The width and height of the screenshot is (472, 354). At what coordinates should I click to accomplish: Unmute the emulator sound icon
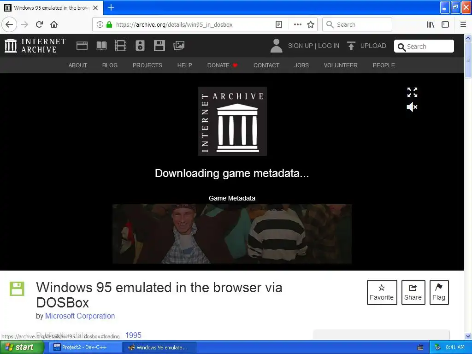(412, 107)
